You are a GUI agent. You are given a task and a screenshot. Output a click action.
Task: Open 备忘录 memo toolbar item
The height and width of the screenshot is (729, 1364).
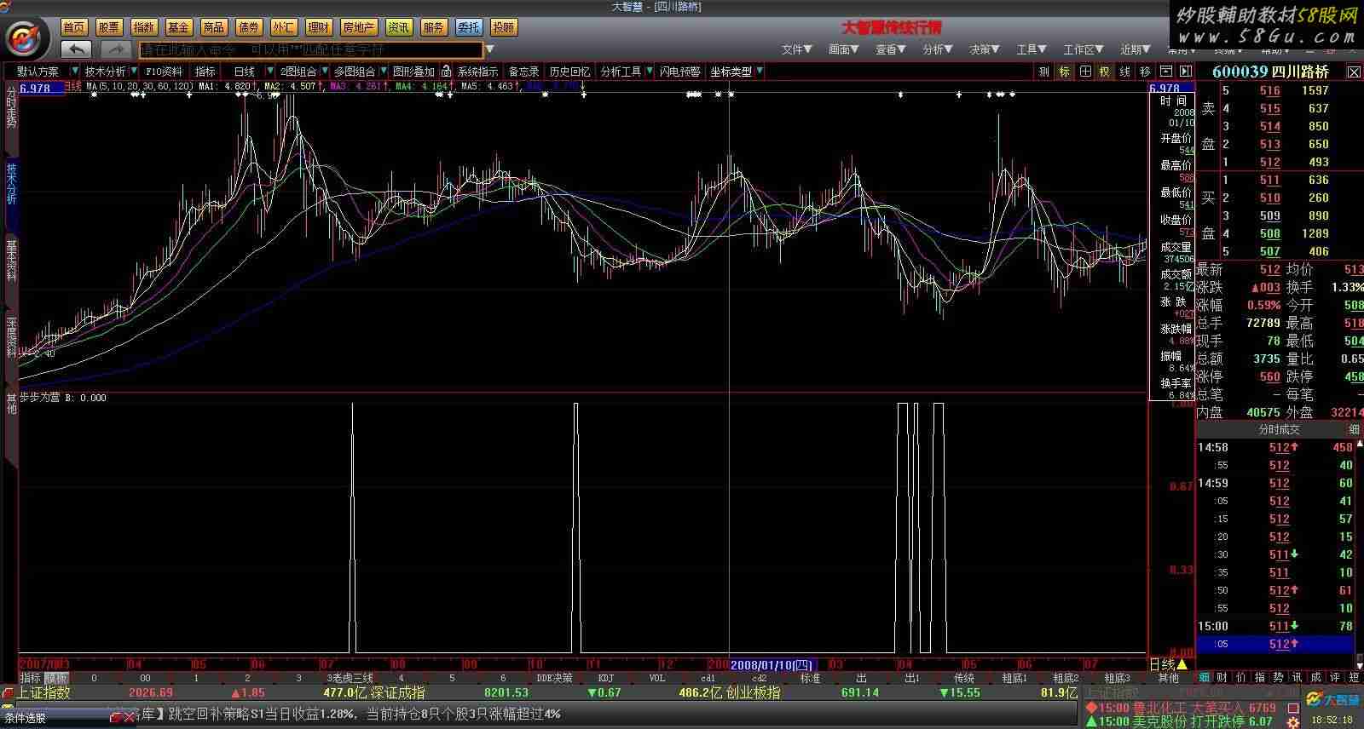coord(523,72)
